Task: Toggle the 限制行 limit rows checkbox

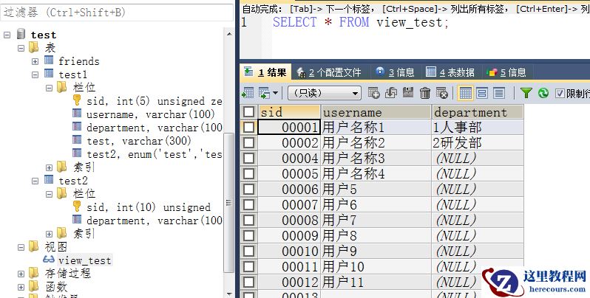Action: [560, 93]
